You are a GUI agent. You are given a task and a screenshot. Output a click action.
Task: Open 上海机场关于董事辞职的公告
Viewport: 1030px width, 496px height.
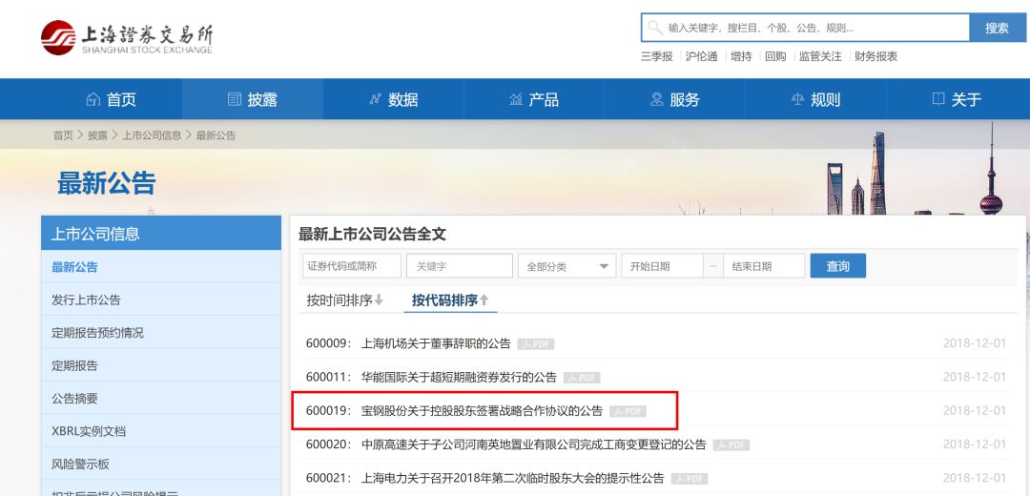pos(436,343)
